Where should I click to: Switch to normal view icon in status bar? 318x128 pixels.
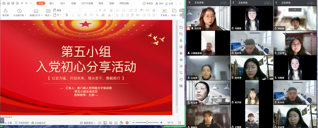[x=105, y=123]
